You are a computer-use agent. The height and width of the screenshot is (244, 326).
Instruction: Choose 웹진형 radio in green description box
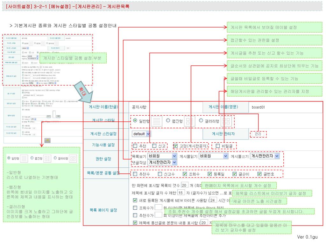tap(32, 158)
